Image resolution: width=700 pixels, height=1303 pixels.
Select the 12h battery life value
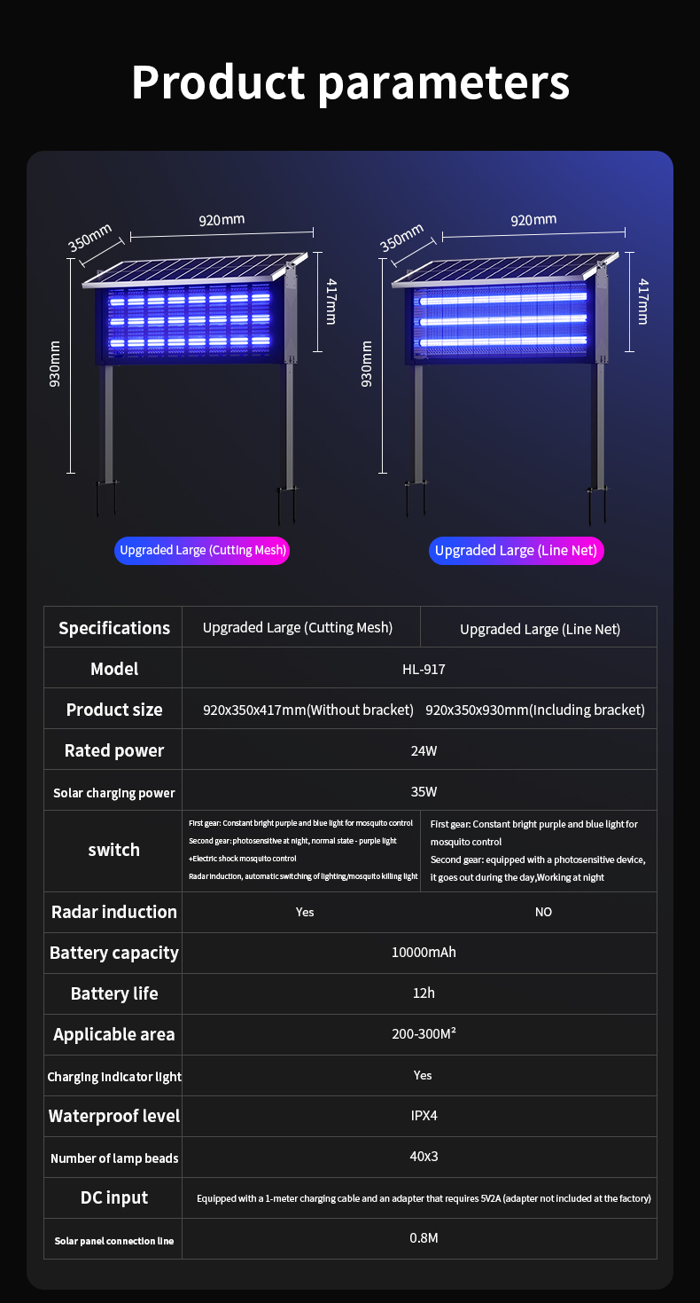pos(424,993)
